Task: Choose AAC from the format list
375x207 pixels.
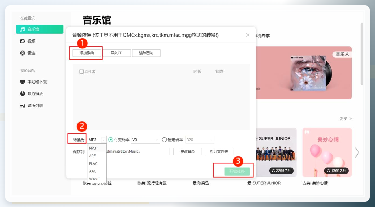Action: click(x=97, y=171)
